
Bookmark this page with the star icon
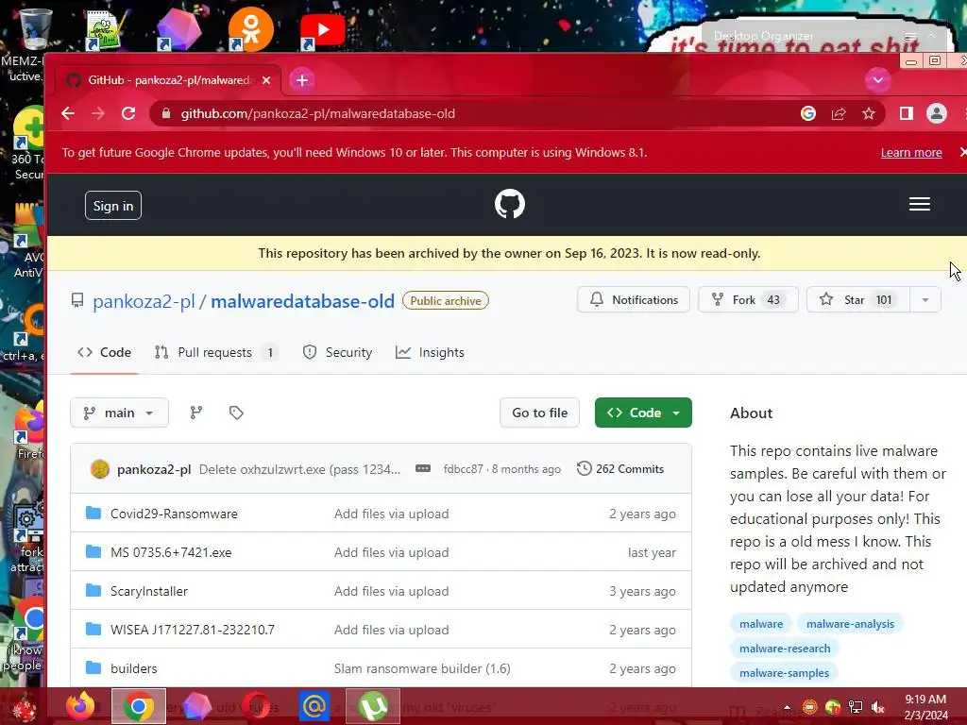coord(869,113)
